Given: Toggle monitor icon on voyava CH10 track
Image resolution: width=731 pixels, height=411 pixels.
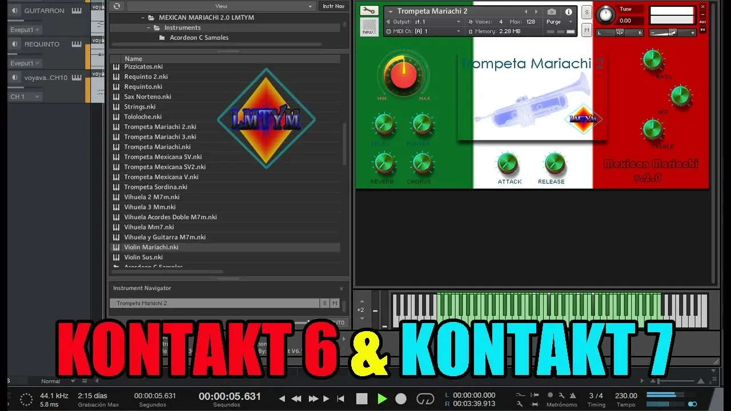Looking at the screenshot, I should pos(15,78).
